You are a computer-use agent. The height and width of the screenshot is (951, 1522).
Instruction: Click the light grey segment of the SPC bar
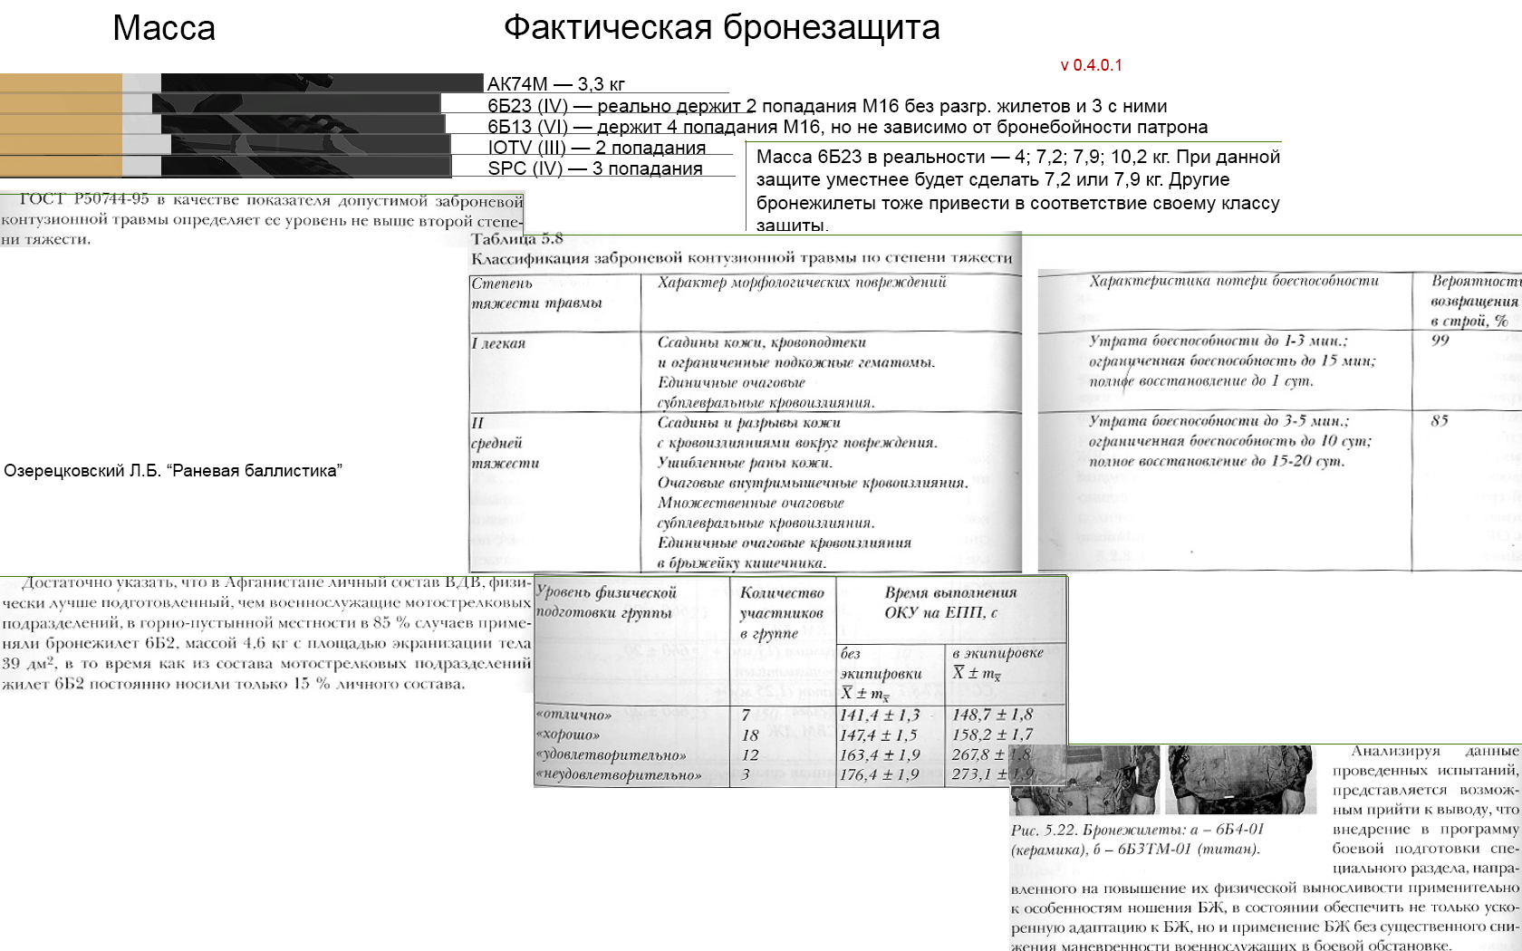click(x=141, y=167)
